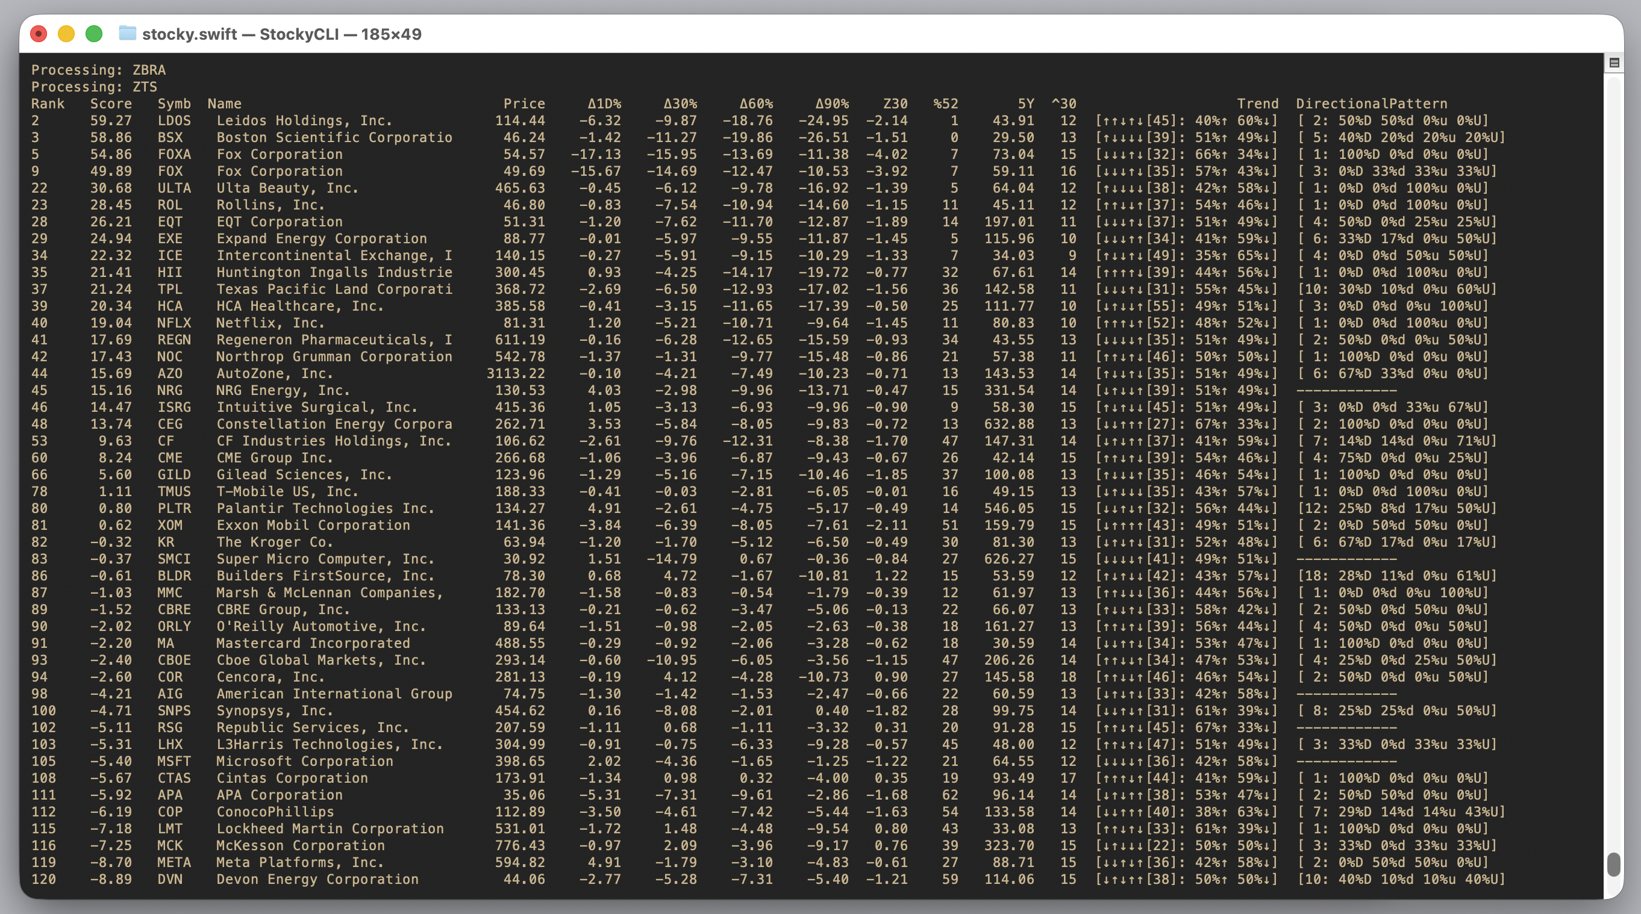The image size is (1641, 914).
Task: Click the EQT 5Y value 197.01
Action: pyautogui.click(x=1009, y=222)
